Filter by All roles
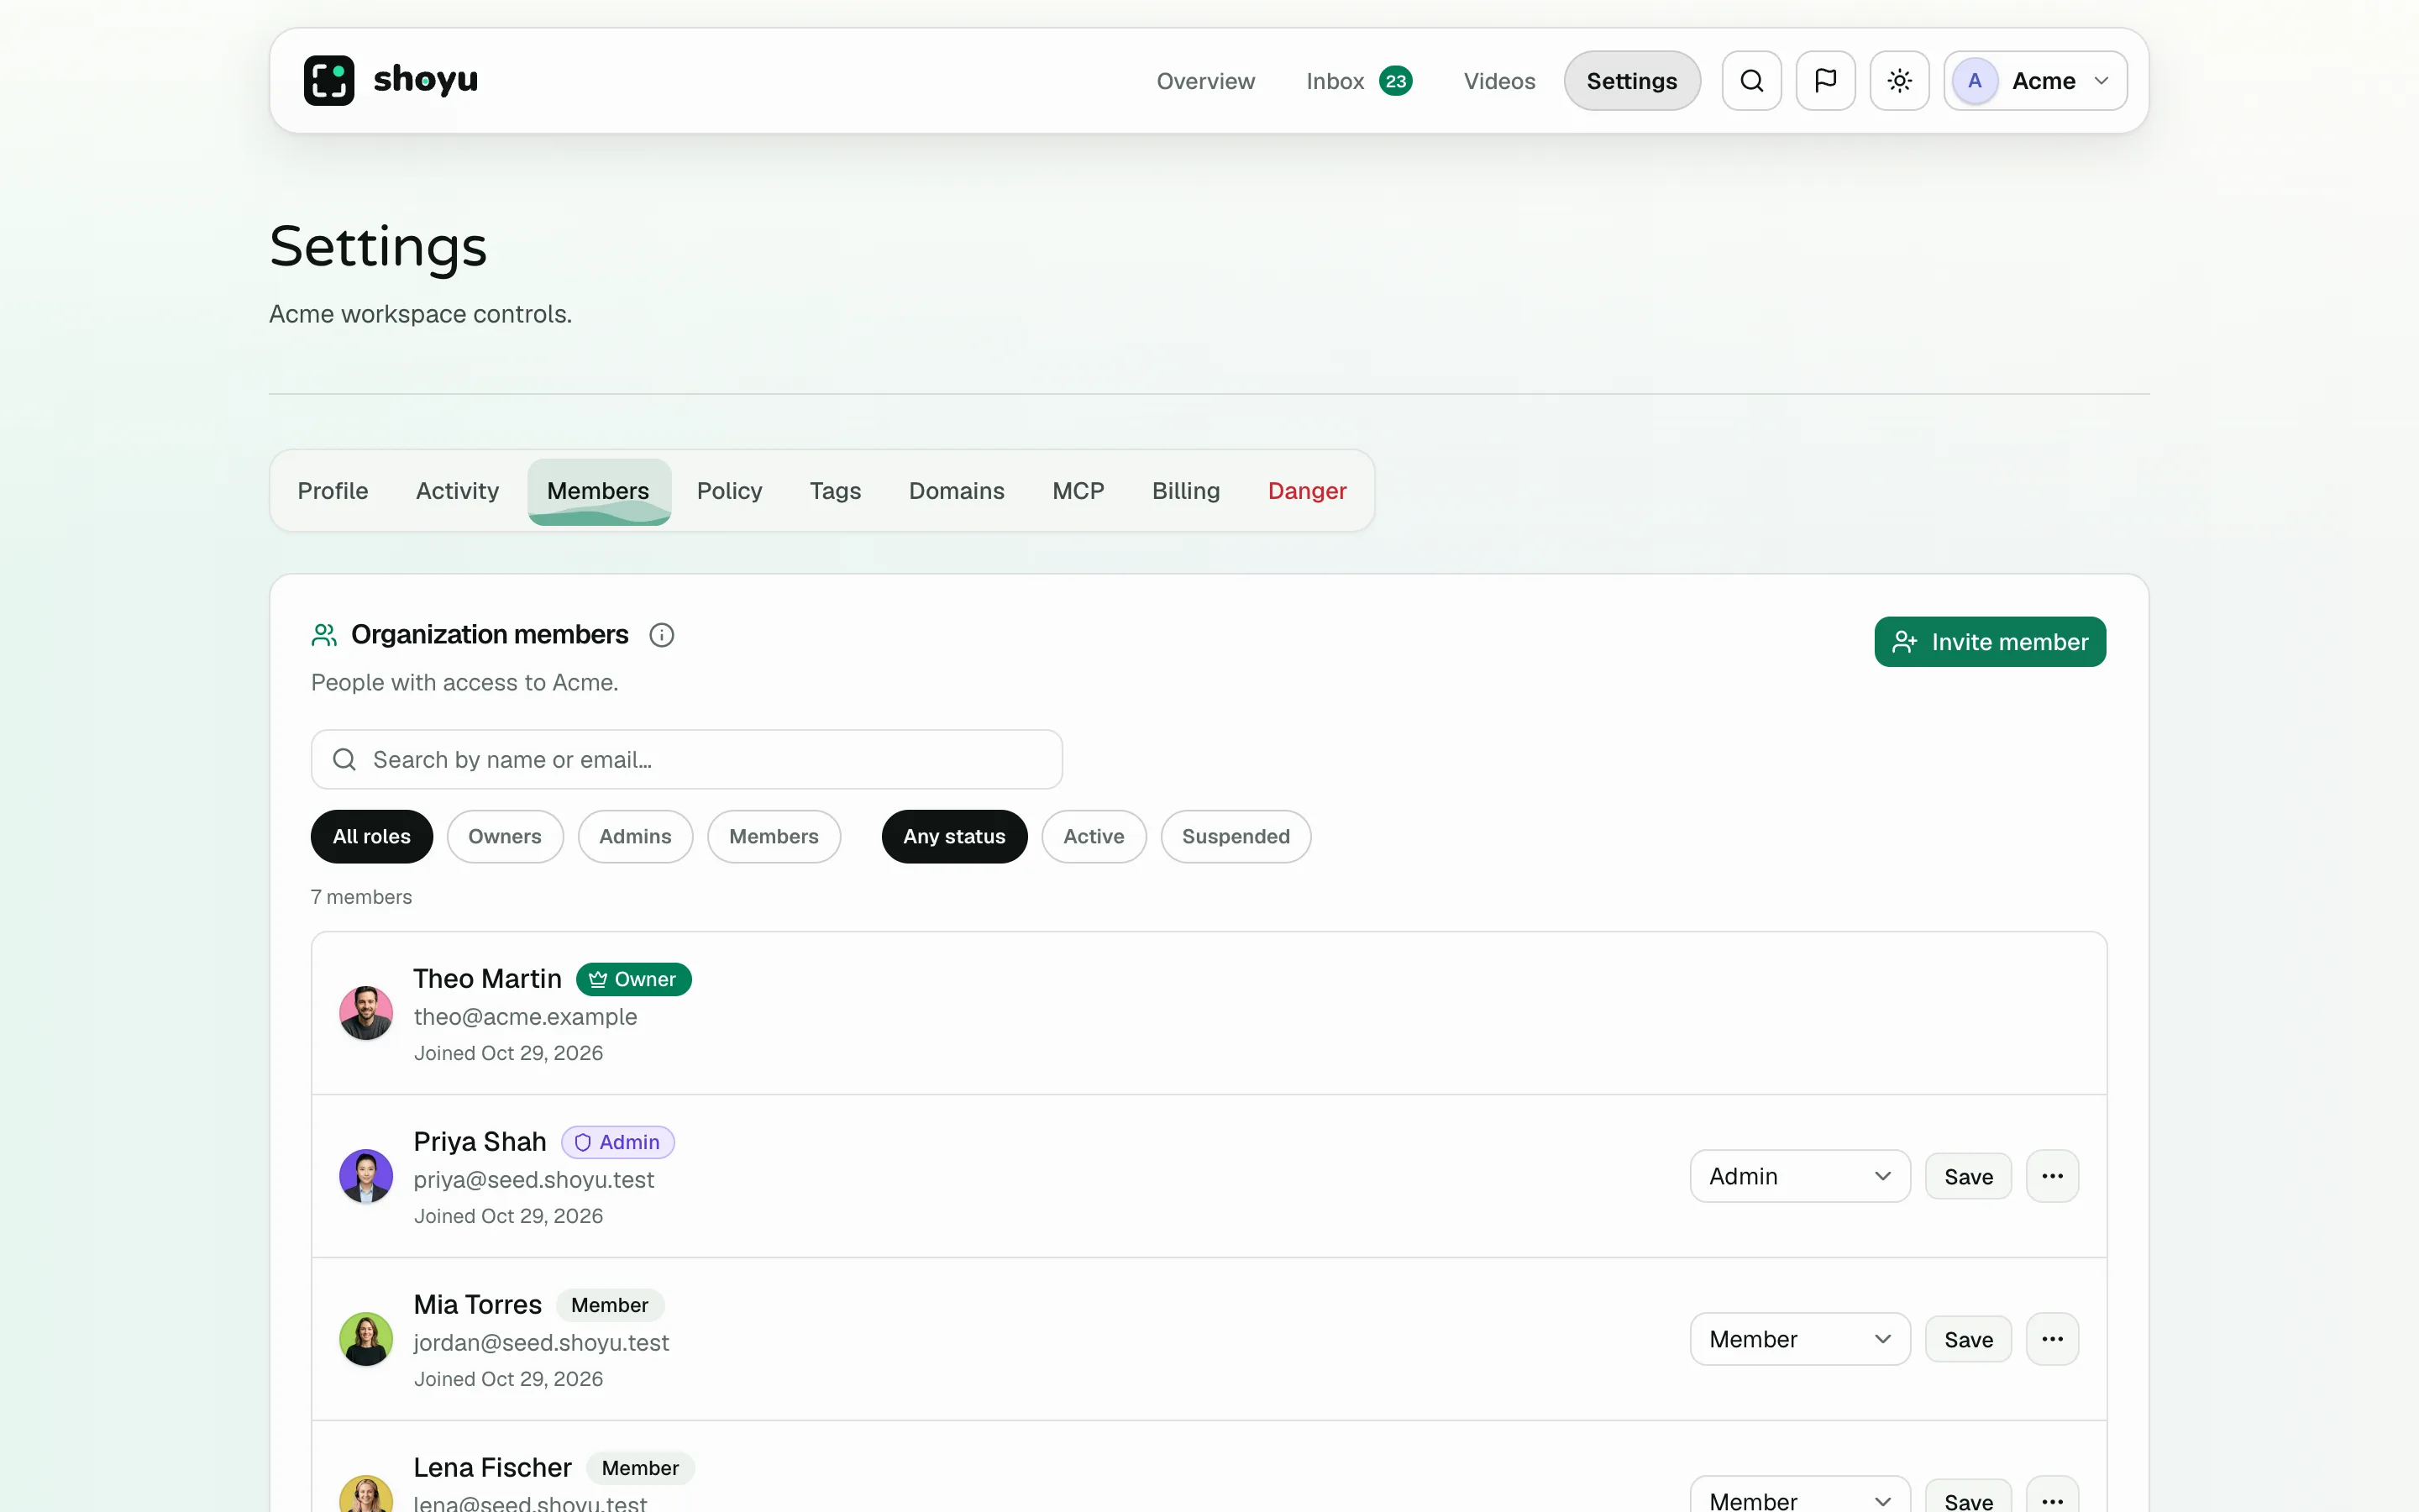The height and width of the screenshot is (1512, 2419). click(x=372, y=836)
